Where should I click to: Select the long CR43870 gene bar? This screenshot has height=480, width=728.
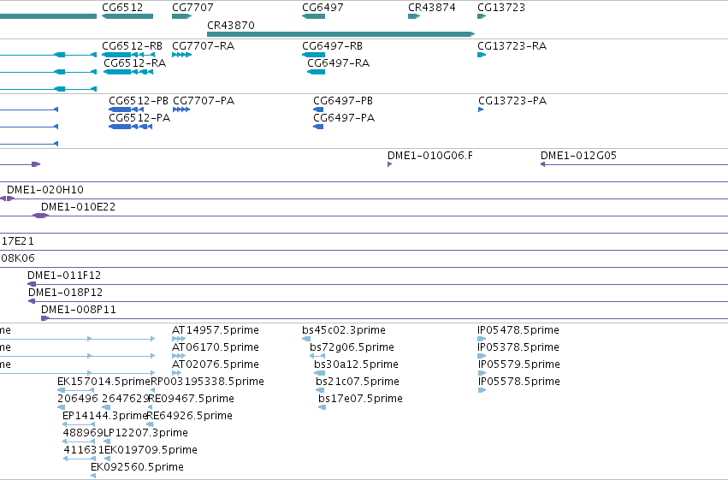(340, 34)
